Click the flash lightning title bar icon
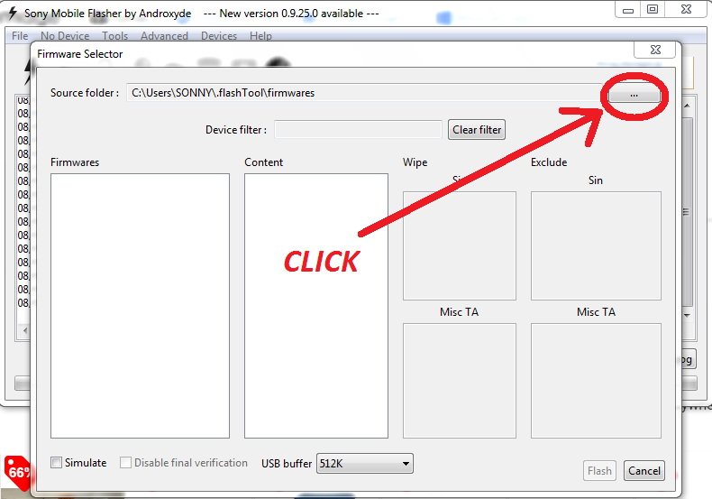Viewport: 712px width, 499px height. coord(13,14)
